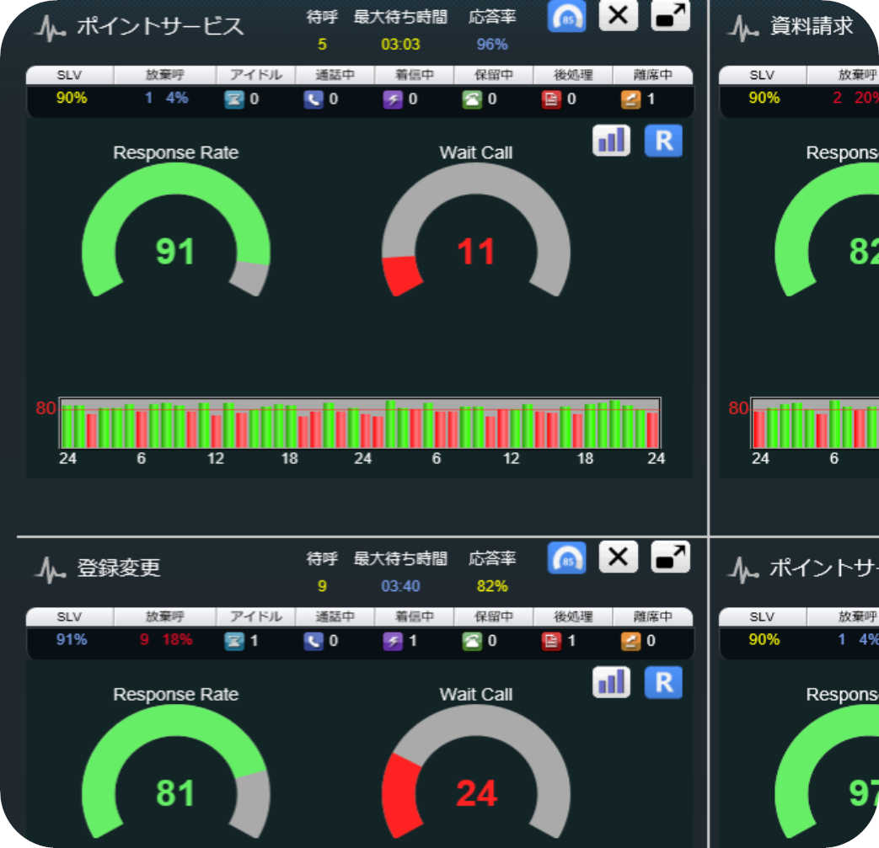Select the green hold icon in ポイントサービス
Image resolution: width=879 pixels, height=848 pixels.
472,99
